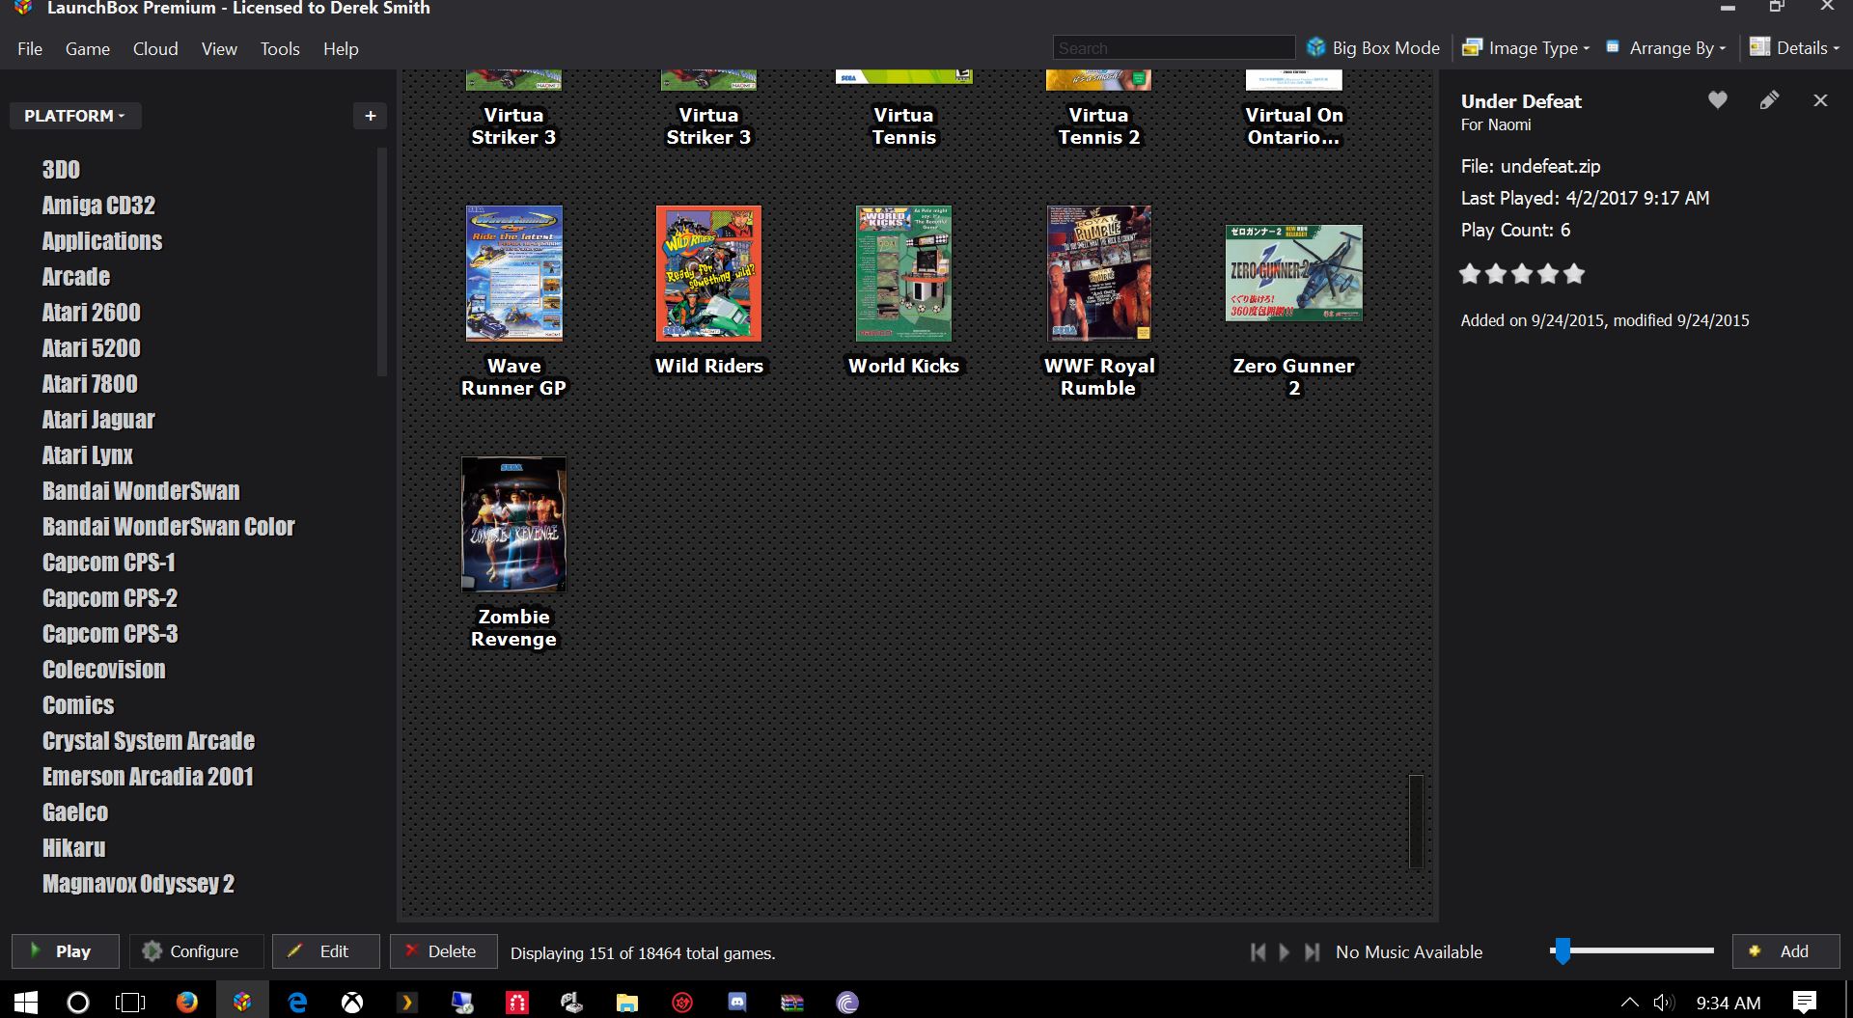Open the Game menu

click(x=88, y=48)
